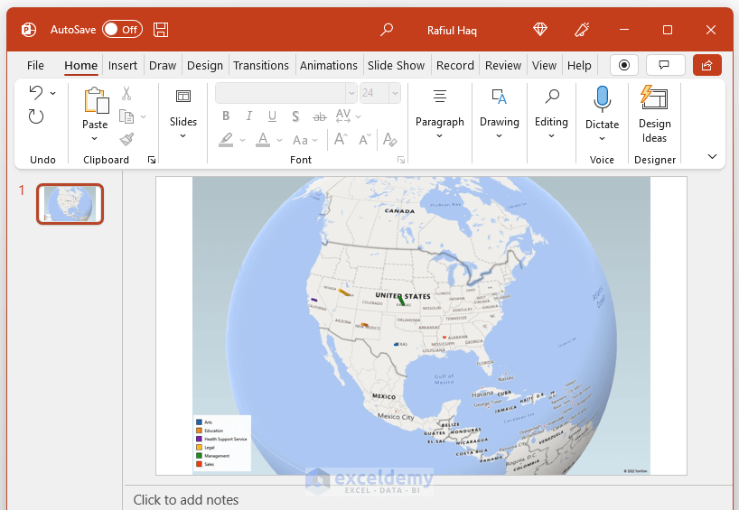This screenshot has width=739, height=510.
Task: Click the Character Spacing icon
Action: (x=343, y=116)
